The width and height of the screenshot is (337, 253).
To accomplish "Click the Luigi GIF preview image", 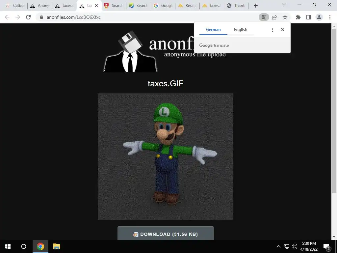I will point(166,156).
